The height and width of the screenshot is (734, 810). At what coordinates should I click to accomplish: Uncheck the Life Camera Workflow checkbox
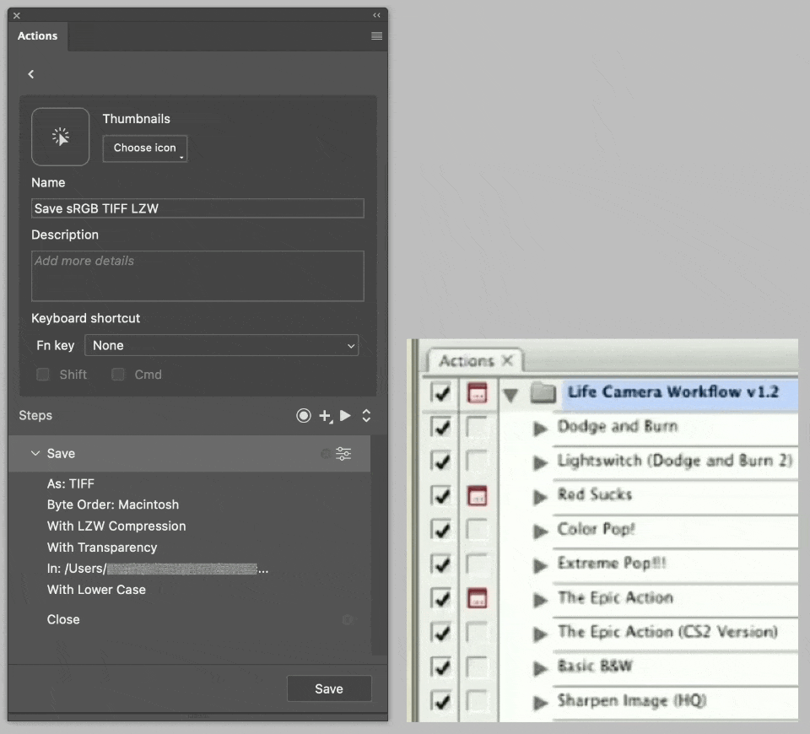click(x=440, y=394)
